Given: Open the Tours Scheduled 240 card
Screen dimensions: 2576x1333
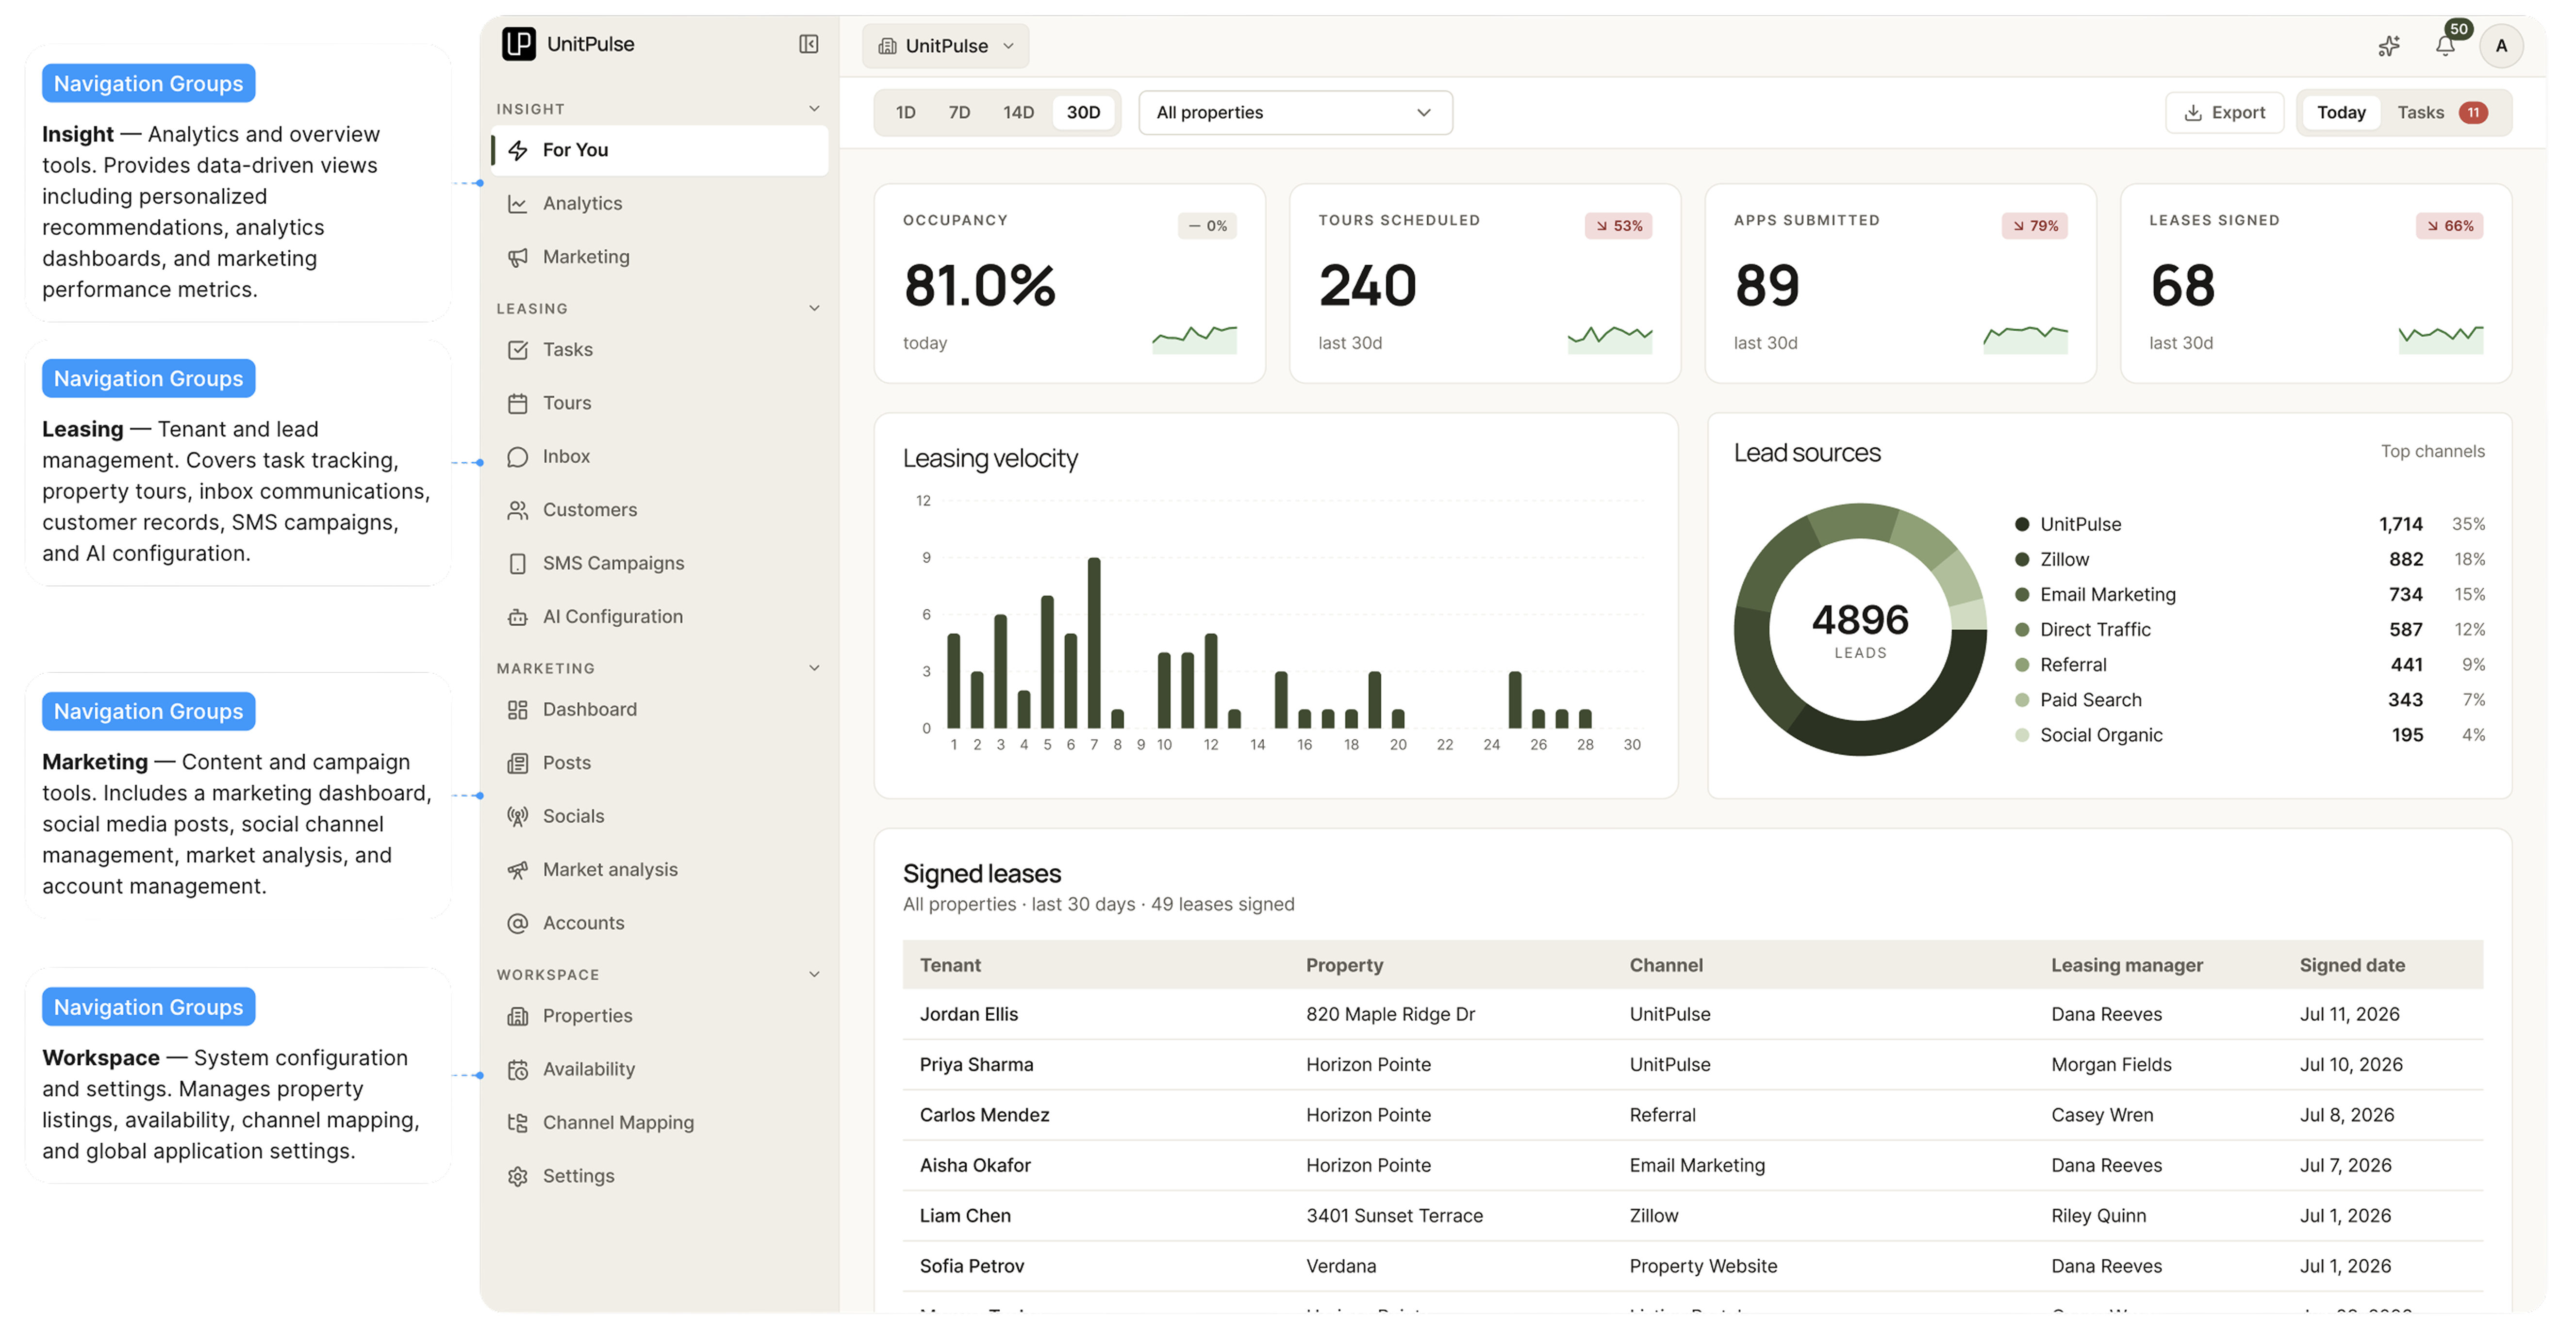Looking at the screenshot, I should pos(1485,284).
